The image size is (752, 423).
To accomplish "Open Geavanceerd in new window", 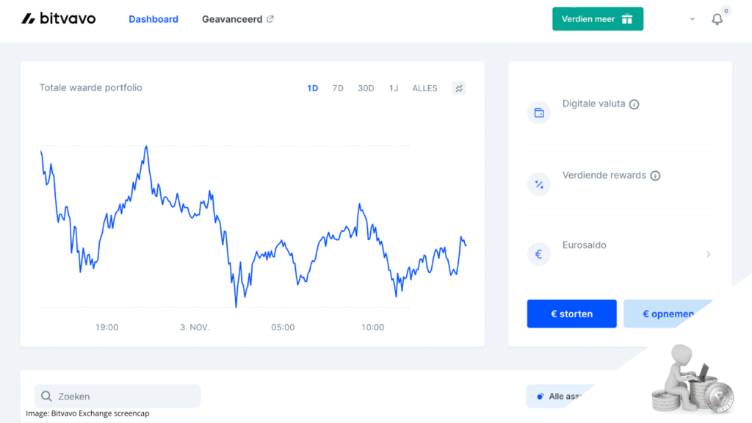I will point(237,19).
